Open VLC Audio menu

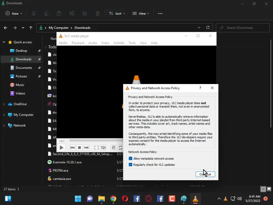pos(93,43)
